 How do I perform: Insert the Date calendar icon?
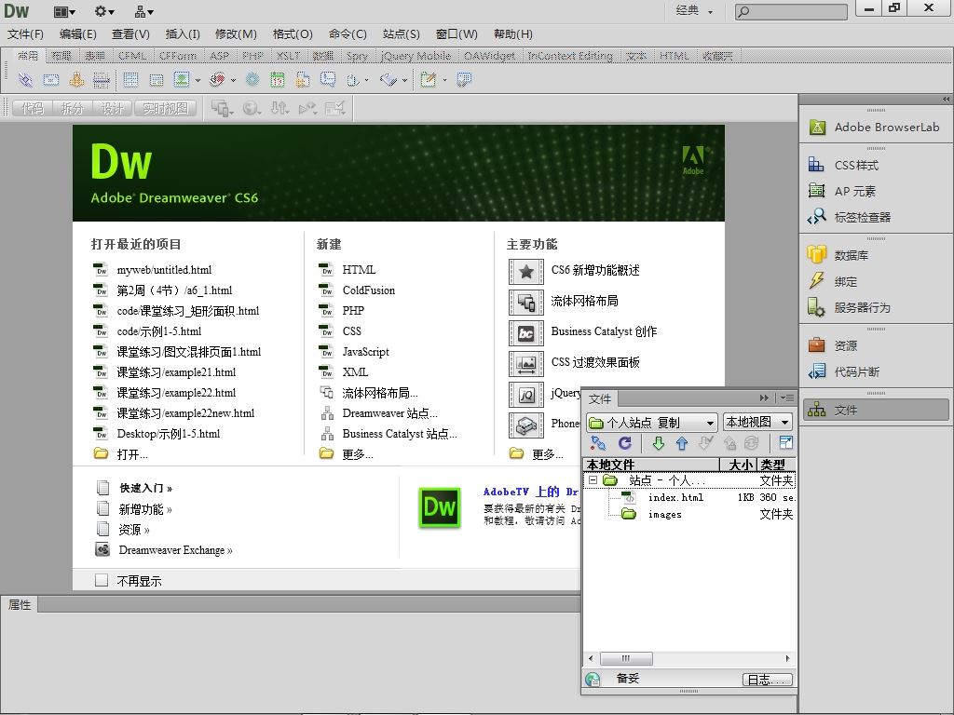pos(278,80)
